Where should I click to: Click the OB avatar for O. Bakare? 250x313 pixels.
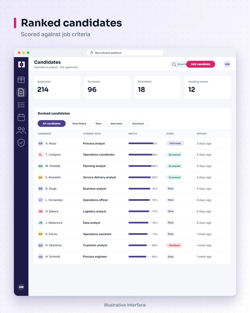(x=41, y=211)
